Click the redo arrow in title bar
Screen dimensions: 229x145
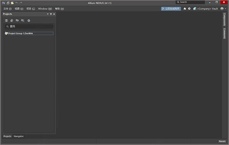21,3
